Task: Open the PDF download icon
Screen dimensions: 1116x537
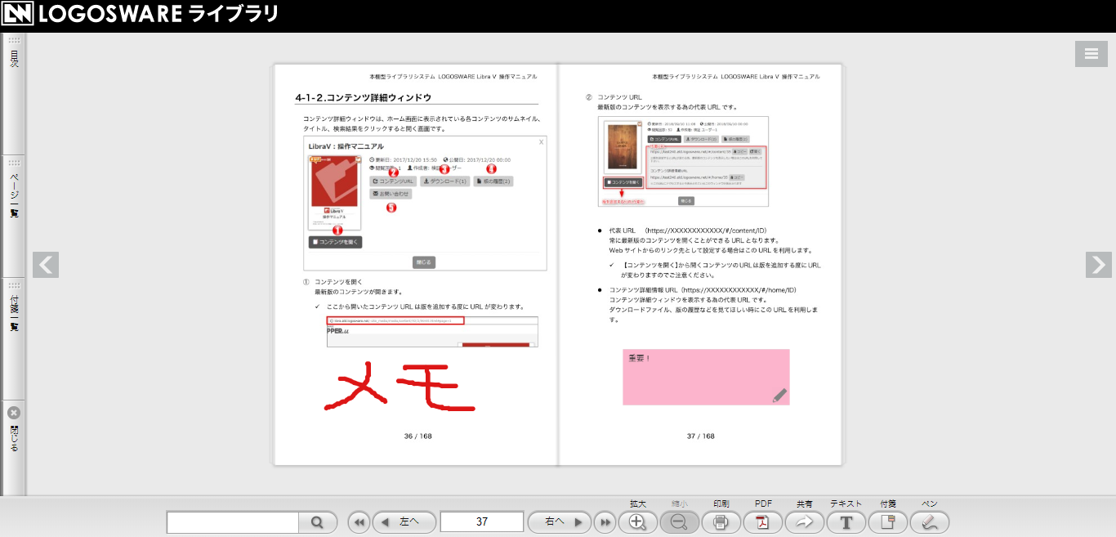Action: point(762,521)
